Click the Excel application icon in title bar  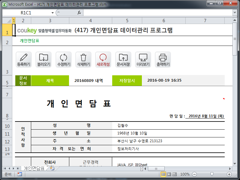click(4, 4)
